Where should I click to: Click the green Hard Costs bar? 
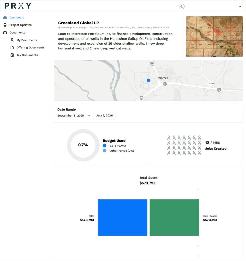click(174, 217)
